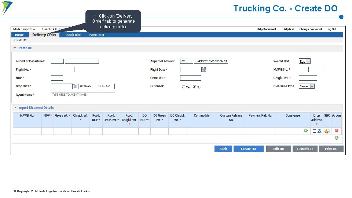Image resolution: width=352 pixels, height=198 pixels.
Task: Click the Change Password link
Action: 311,29
